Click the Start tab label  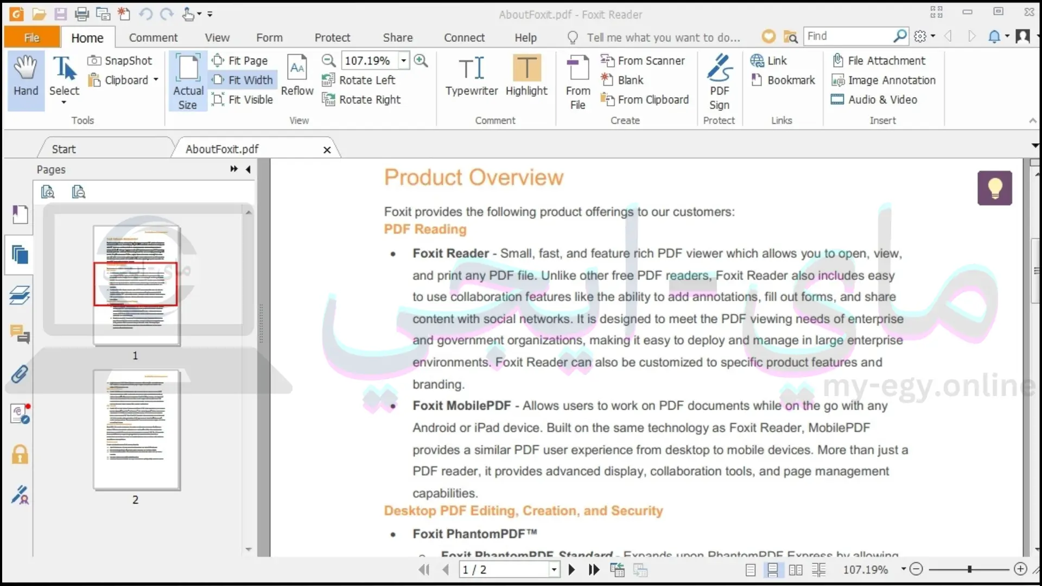tap(63, 149)
